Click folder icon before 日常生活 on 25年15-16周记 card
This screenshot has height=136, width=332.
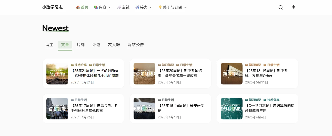(x=159, y=100)
